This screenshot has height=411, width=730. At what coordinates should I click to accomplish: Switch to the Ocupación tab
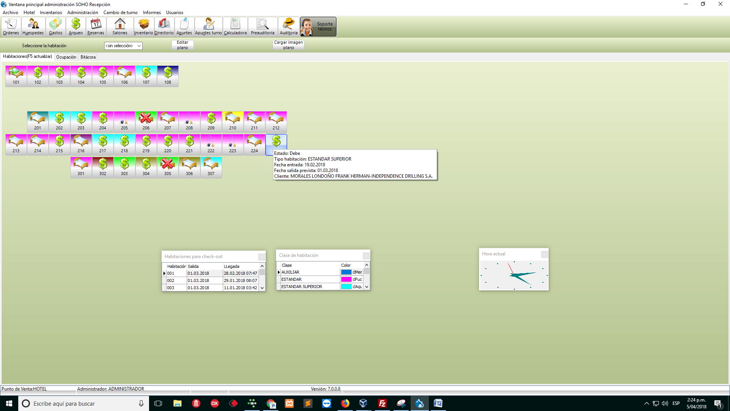[x=66, y=57]
